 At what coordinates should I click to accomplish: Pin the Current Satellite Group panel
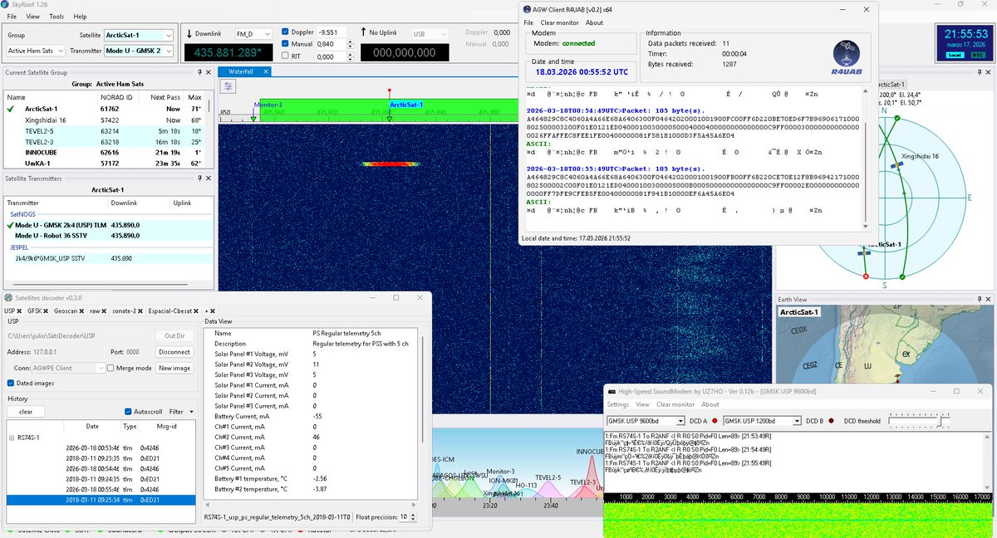(199, 72)
